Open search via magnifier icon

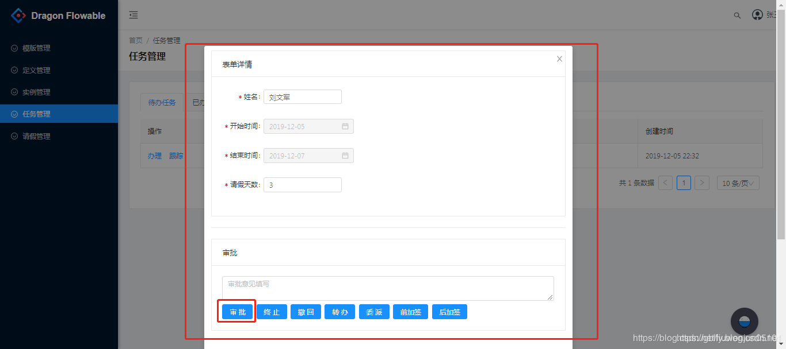coord(737,15)
